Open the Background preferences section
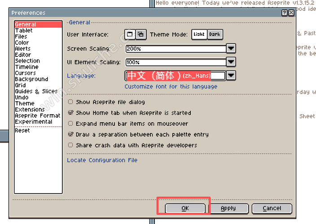316x224 pixels. click(x=38, y=79)
